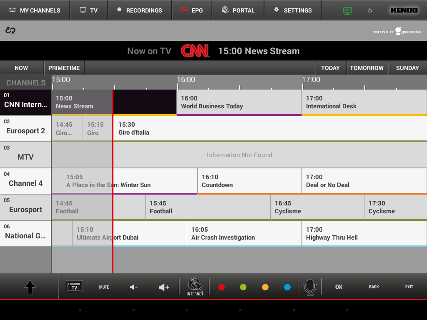Click the CNN logo in Now on TV
The width and height of the screenshot is (427, 320).
(x=195, y=51)
